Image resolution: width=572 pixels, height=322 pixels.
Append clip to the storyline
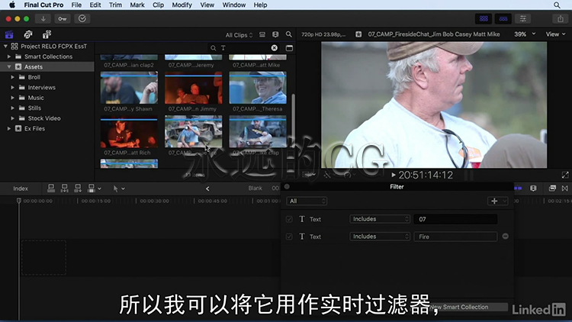click(x=78, y=188)
